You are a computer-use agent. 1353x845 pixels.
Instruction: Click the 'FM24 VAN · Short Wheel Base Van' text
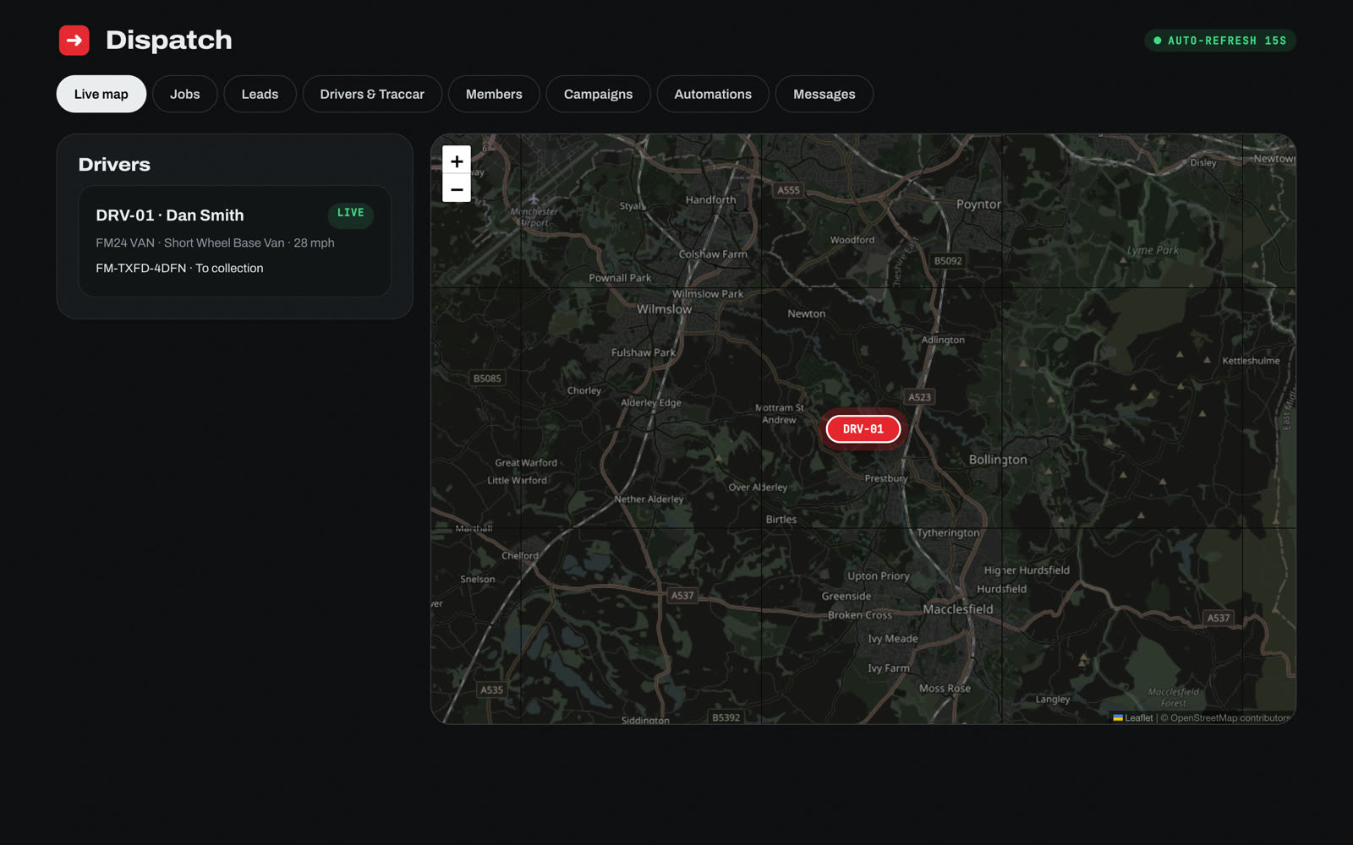[x=190, y=243]
